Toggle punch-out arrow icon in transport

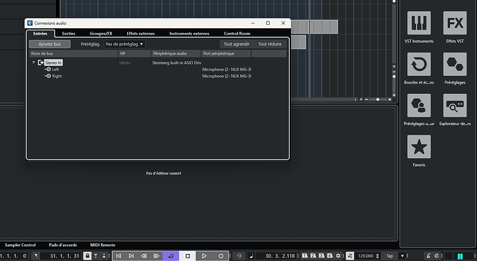(104, 256)
